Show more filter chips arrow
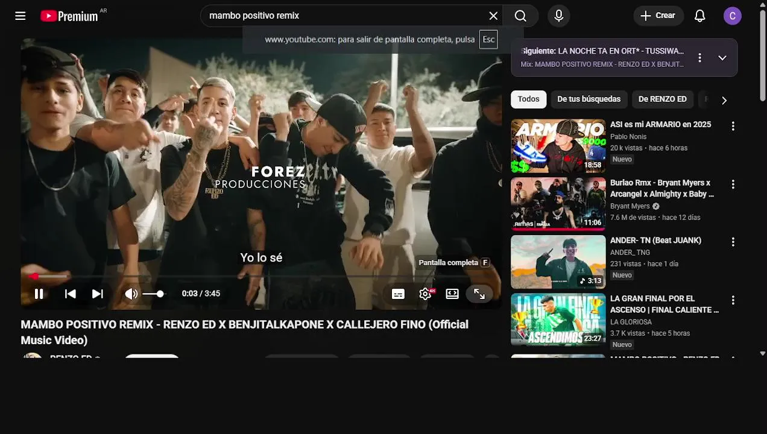Image resolution: width=767 pixels, height=434 pixels. [x=724, y=100]
